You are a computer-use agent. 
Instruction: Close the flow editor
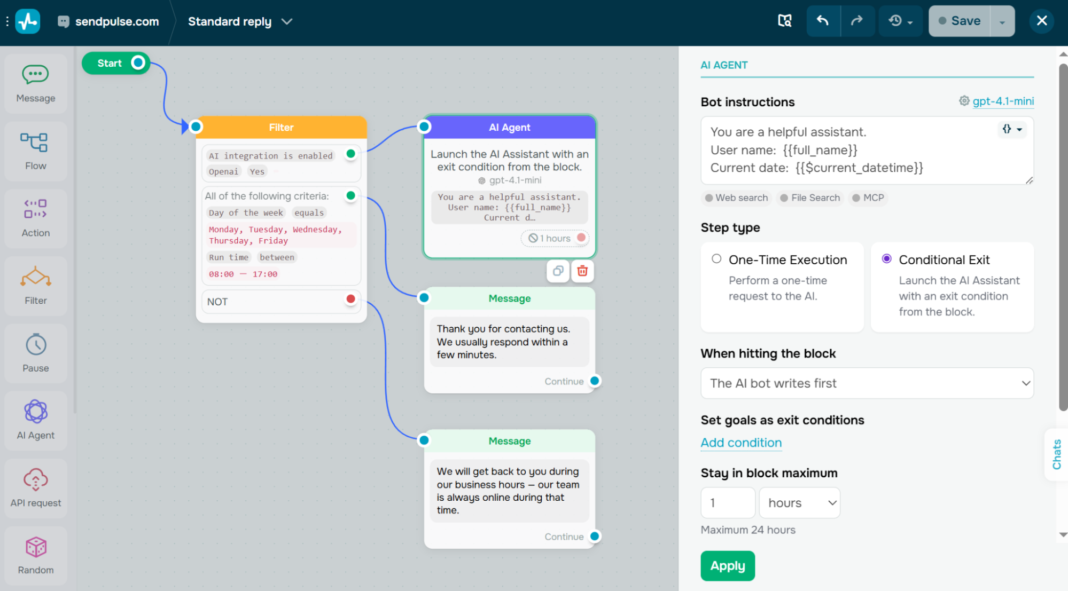click(1041, 21)
